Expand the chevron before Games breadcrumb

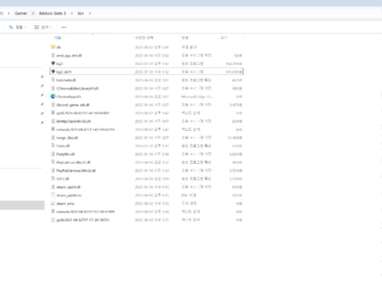click(9, 13)
